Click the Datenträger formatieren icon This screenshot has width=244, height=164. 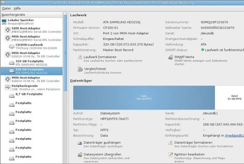point(170,143)
